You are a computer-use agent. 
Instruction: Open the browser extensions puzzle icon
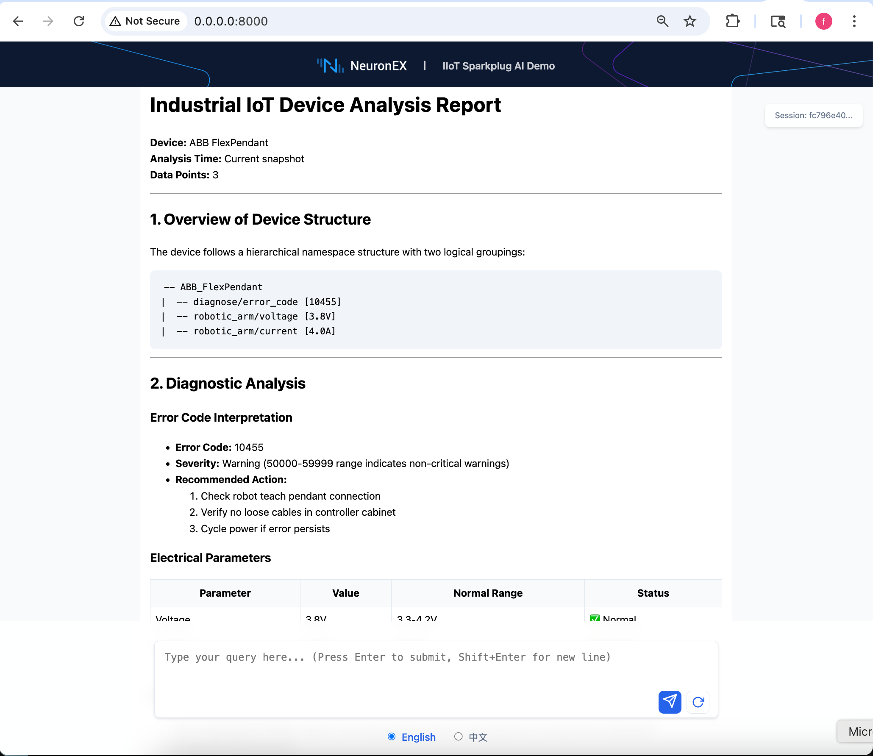[732, 21]
